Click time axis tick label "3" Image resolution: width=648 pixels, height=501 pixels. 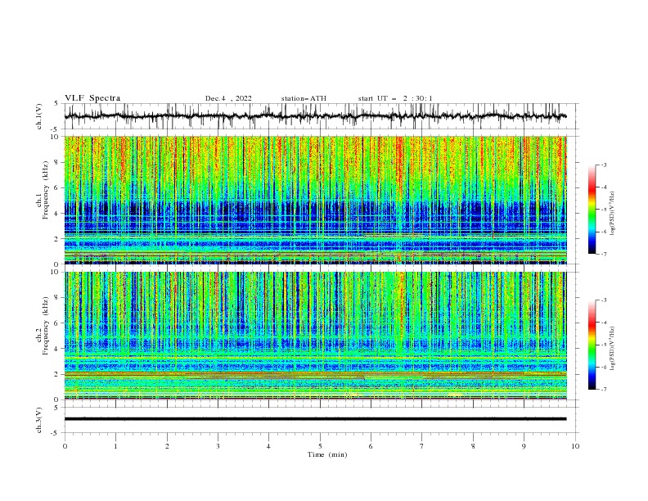218,446
